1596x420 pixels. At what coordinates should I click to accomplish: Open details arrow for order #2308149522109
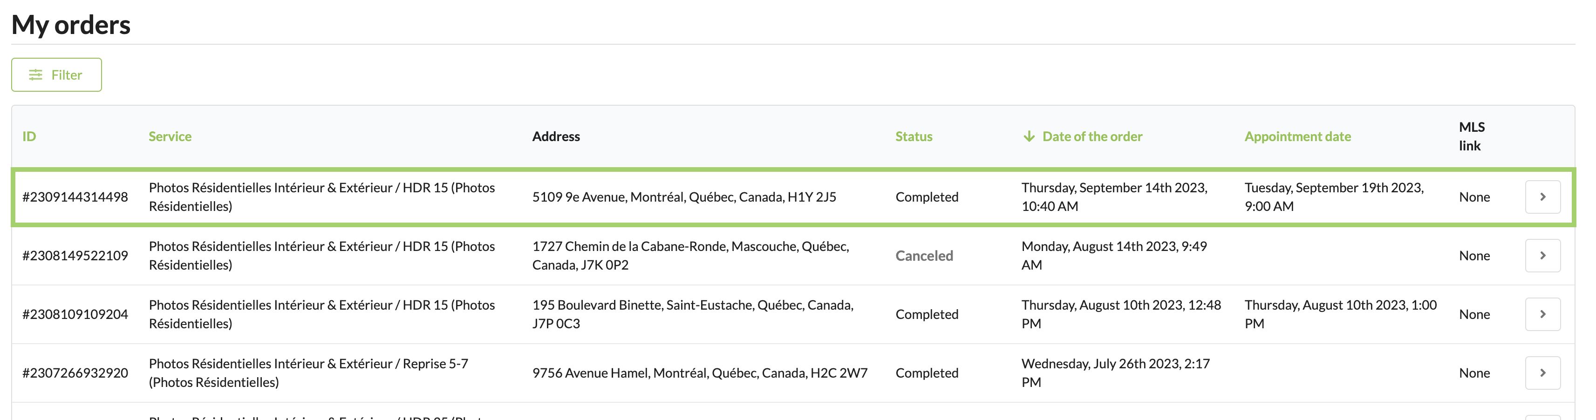[1542, 255]
